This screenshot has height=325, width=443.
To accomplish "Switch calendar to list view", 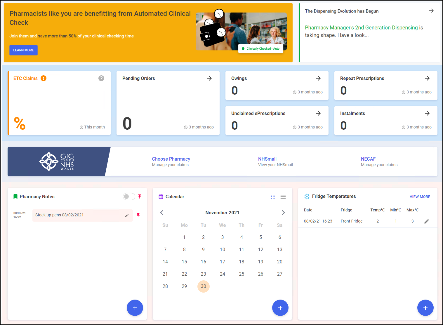I will coord(283,197).
